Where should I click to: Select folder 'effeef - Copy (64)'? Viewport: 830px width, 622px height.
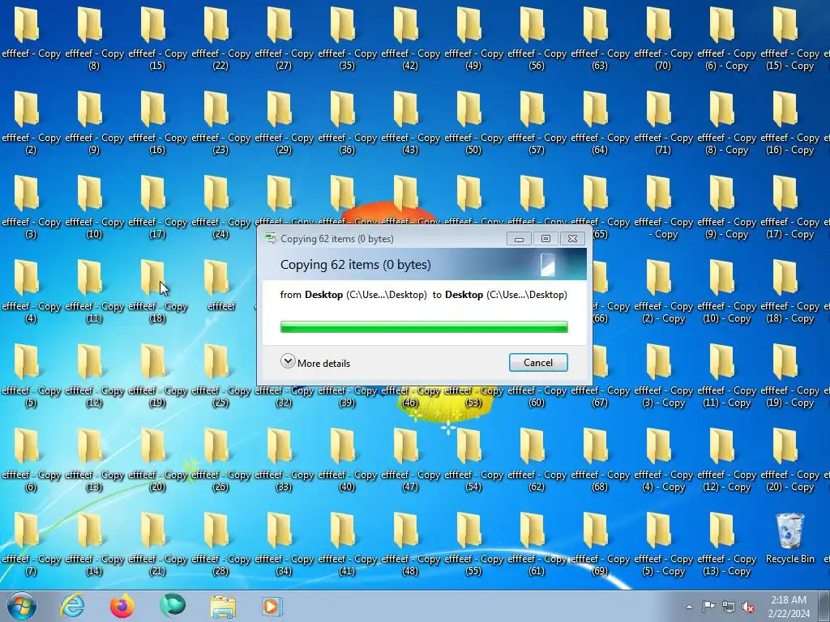pos(600,123)
